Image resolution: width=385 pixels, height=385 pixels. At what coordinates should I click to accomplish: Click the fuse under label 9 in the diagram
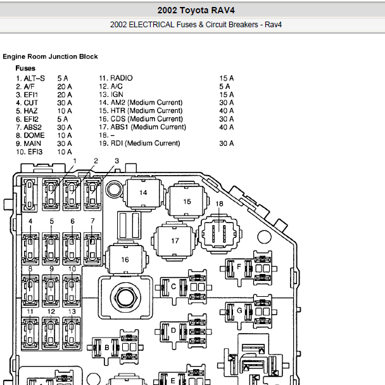51,291
